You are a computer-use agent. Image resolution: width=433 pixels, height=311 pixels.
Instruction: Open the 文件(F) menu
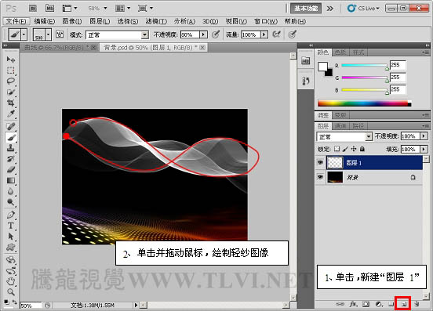click(x=16, y=21)
